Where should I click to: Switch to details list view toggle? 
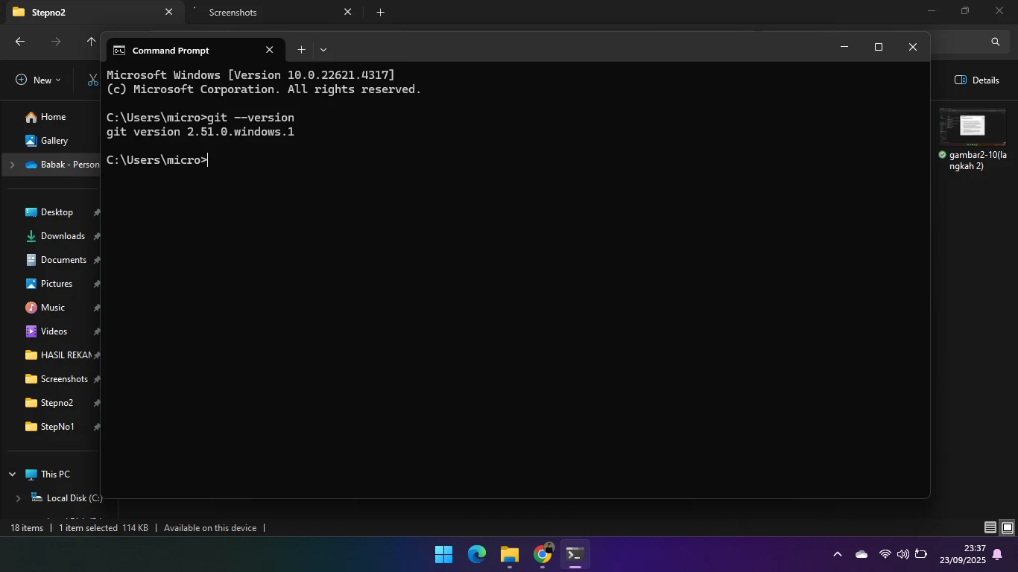pos(990,528)
